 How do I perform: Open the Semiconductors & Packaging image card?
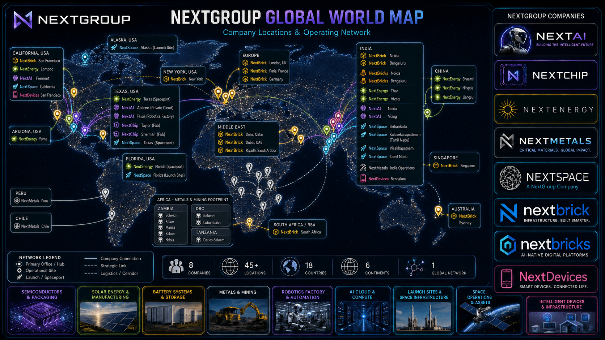point(42,310)
